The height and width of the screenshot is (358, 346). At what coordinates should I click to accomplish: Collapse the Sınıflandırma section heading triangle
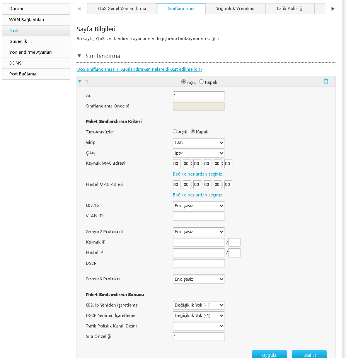[x=79, y=56]
